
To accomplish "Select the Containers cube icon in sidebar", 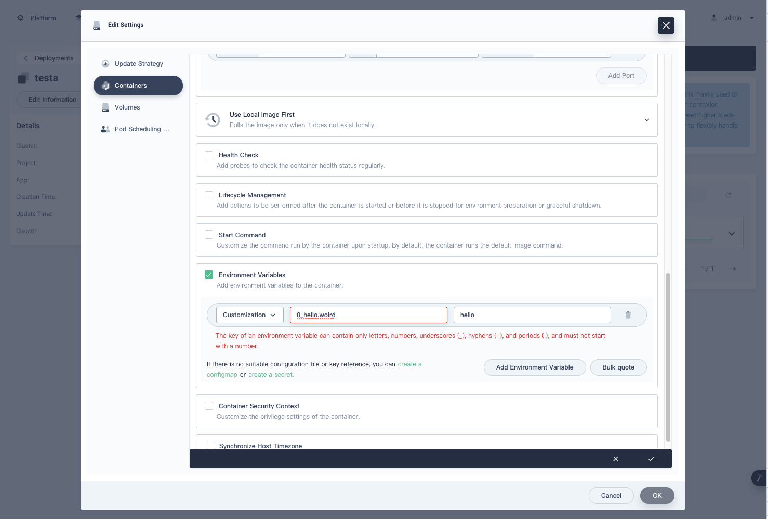I will pyautogui.click(x=105, y=86).
